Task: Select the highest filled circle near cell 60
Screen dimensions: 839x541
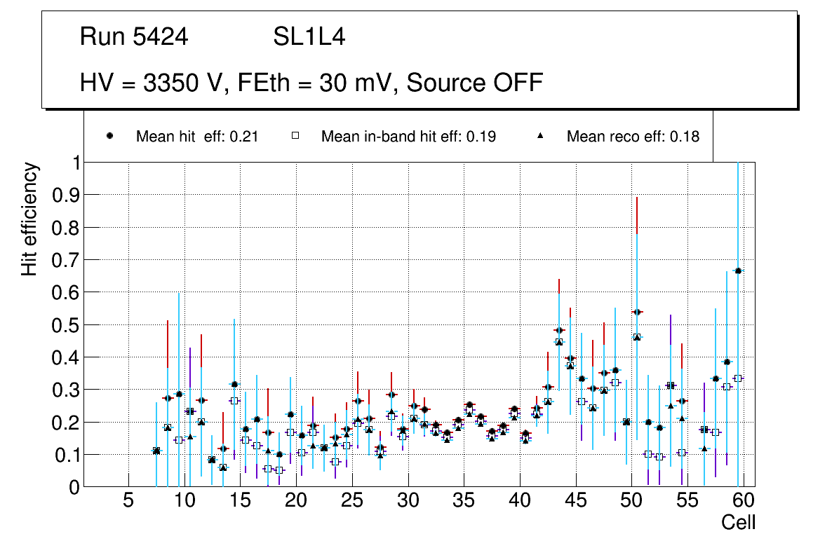Action: pos(738,270)
